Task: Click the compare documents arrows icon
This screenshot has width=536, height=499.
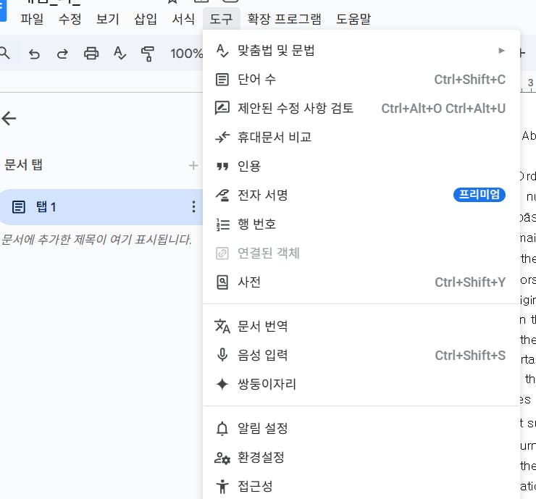Action: point(222,138)
